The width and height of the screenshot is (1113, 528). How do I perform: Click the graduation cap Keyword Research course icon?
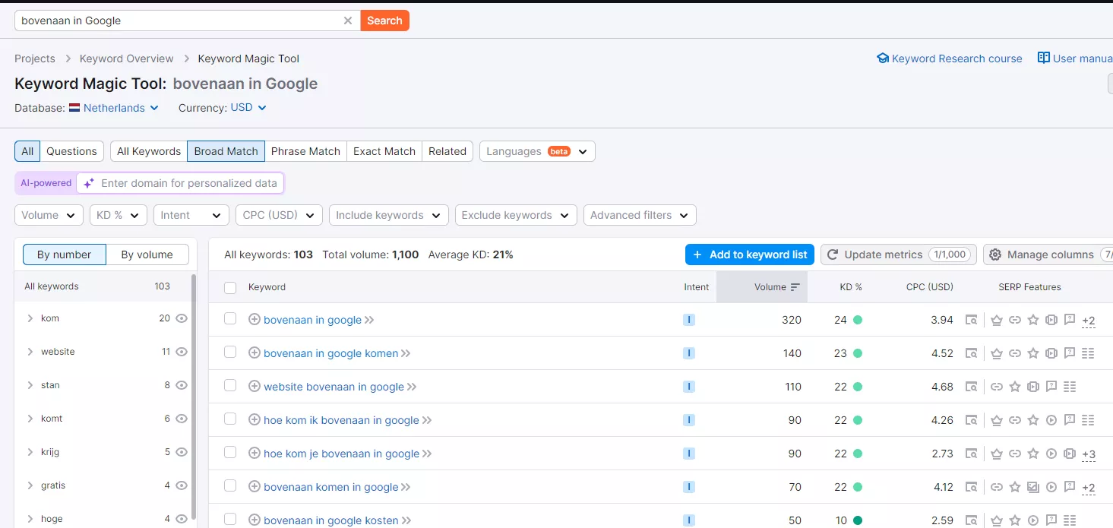pyautogui.click(x=882, y=58)
